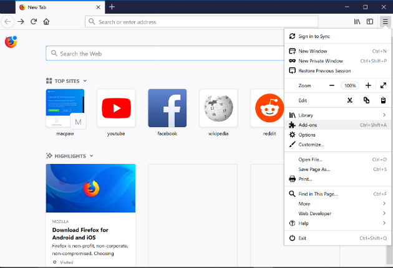Paste using the clipboard icon

[383, 100]
